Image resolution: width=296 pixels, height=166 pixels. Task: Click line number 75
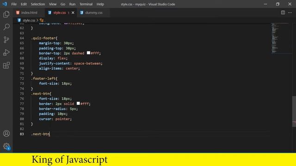point(22,94)
